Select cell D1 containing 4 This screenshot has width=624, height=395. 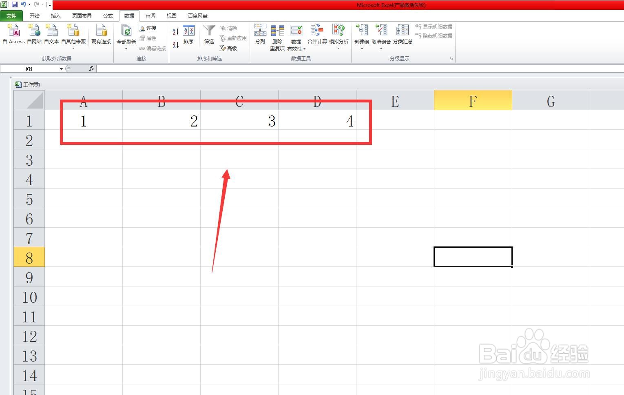(x=317, y=120)
